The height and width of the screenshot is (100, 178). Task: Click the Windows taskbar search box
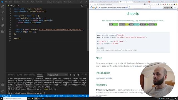(x=15, y=99)
